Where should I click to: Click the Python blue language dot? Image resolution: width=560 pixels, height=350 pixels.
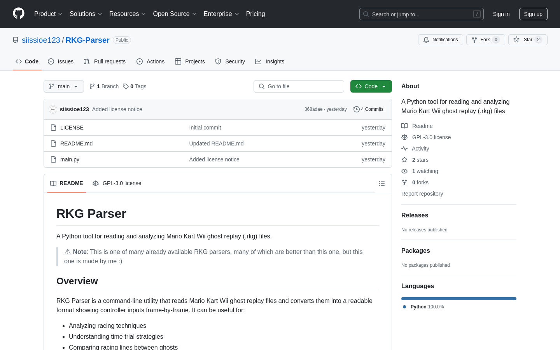pos(404,307)
